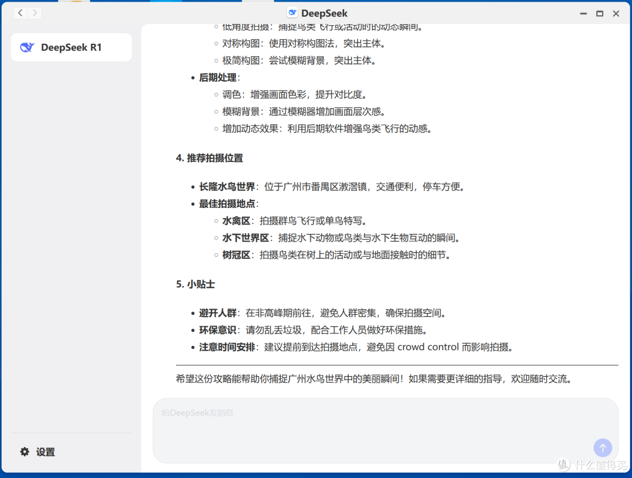Screen dimensions: 632x478
Task: Click the words crowd control
Action: coord(428,347)
